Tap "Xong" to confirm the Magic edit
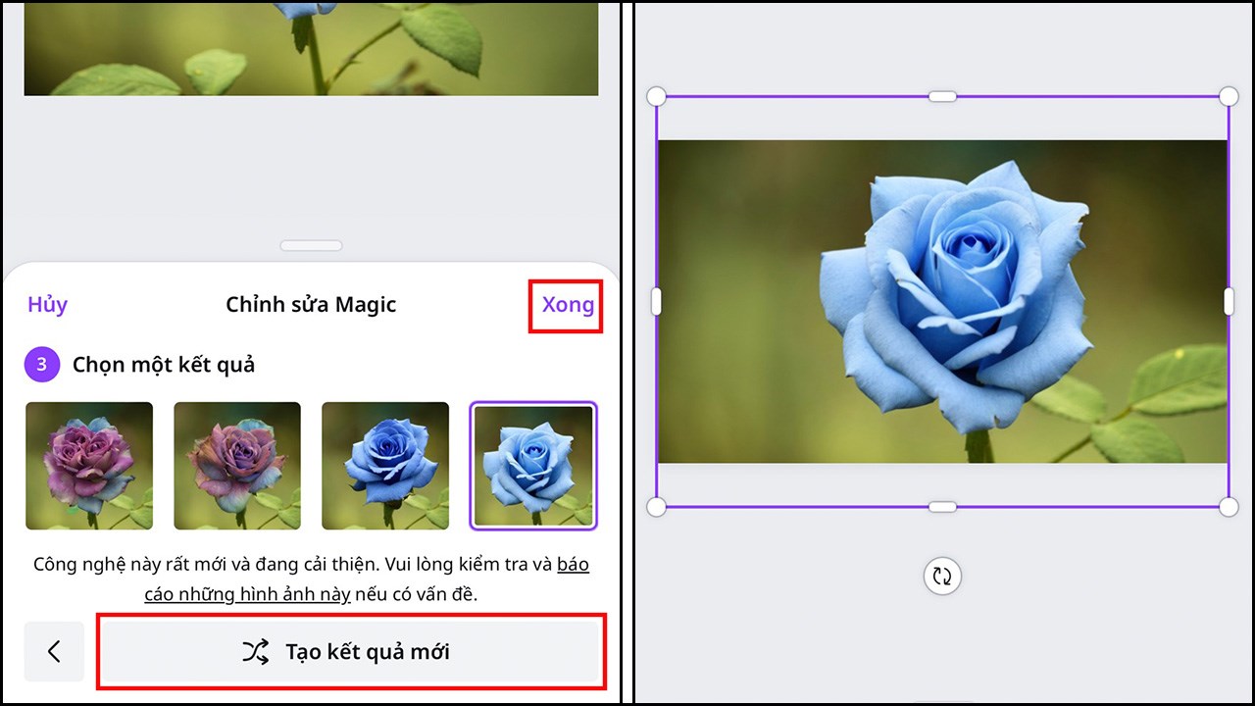1255x706 pixels. click(x=567, y=304)
